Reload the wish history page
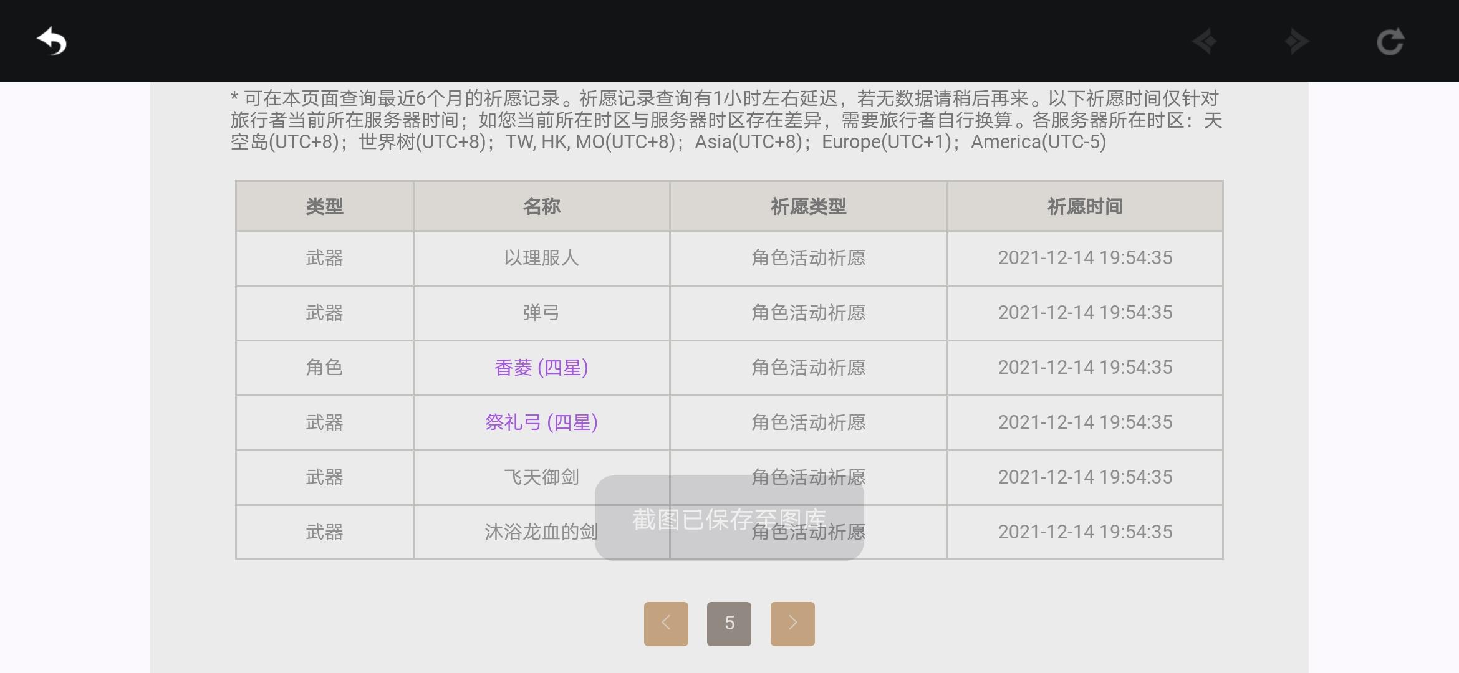 click(1390, 42)
